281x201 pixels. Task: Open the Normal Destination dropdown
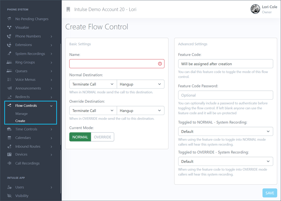tap(92, 84)
